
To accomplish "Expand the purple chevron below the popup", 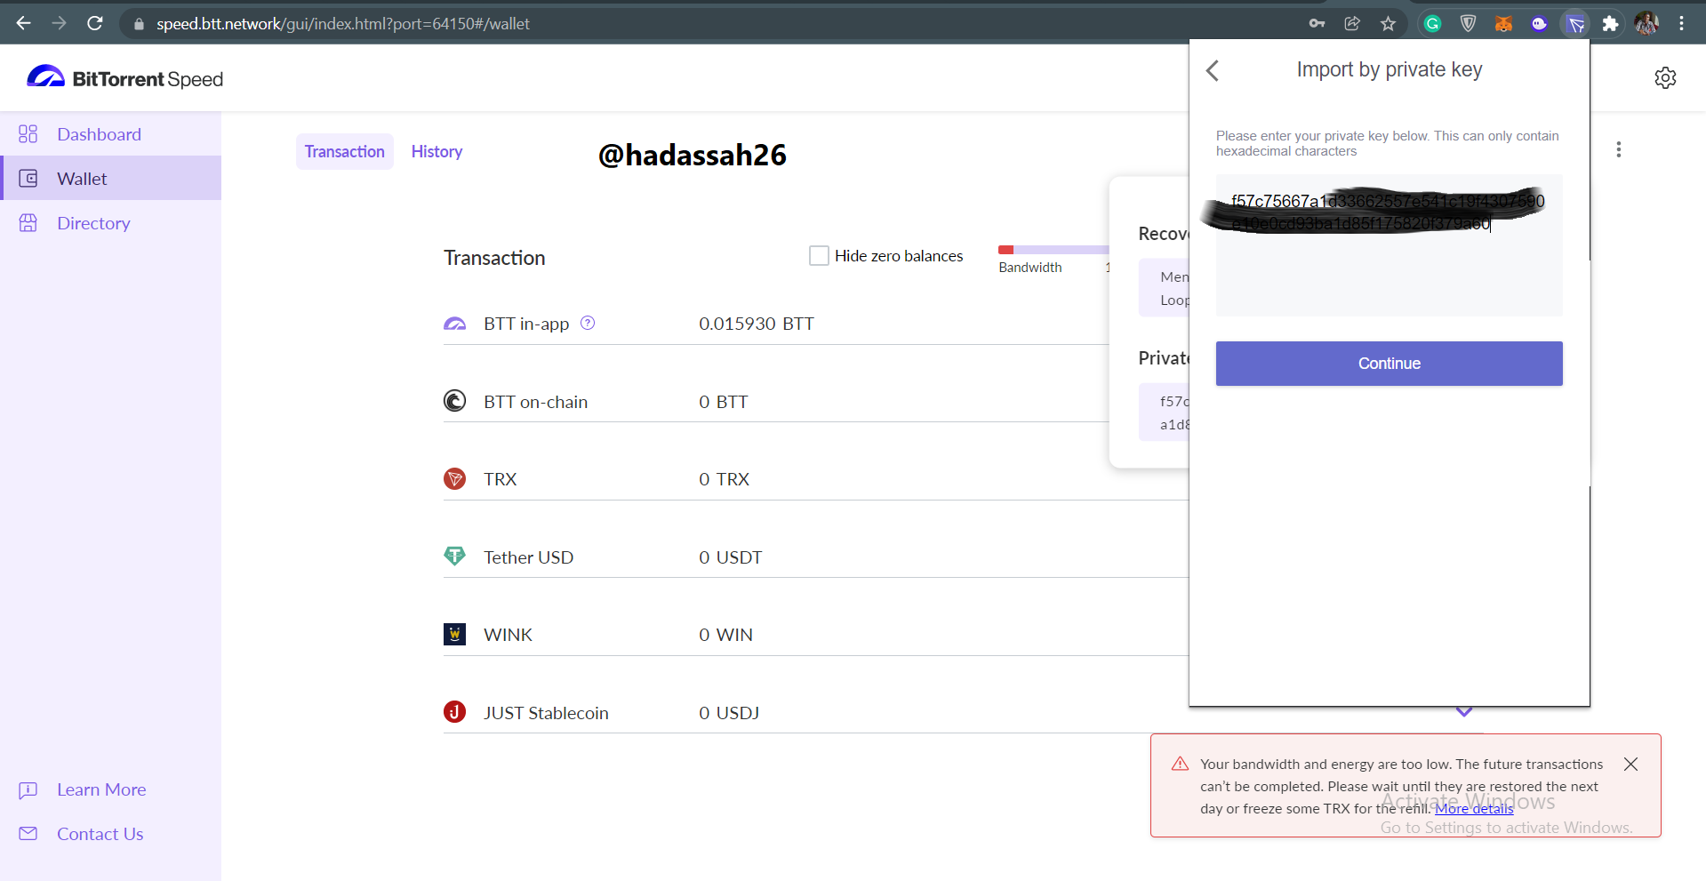I will [1464, 712].
